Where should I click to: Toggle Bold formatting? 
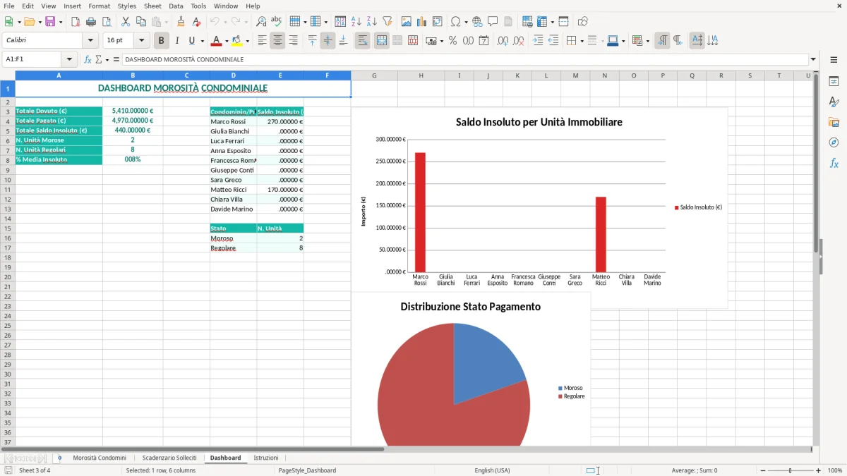(x=161, y=41)
